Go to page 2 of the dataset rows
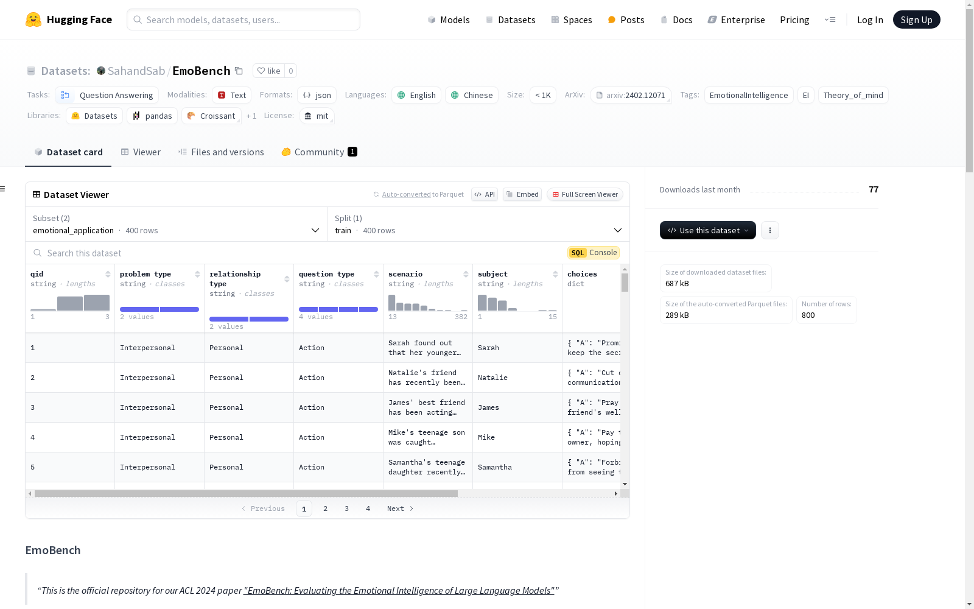The height and width of the screenshot is (609, 974). click(x=326, y=509)
